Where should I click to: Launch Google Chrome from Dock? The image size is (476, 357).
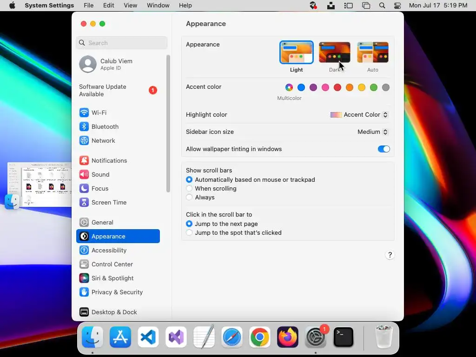(259, 337)
